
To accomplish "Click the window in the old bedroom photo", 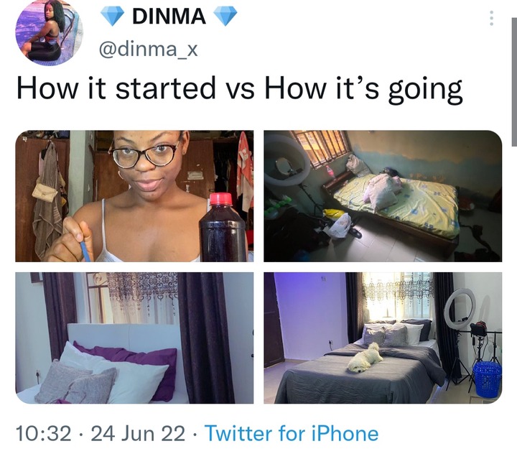I will pos(320,148).
